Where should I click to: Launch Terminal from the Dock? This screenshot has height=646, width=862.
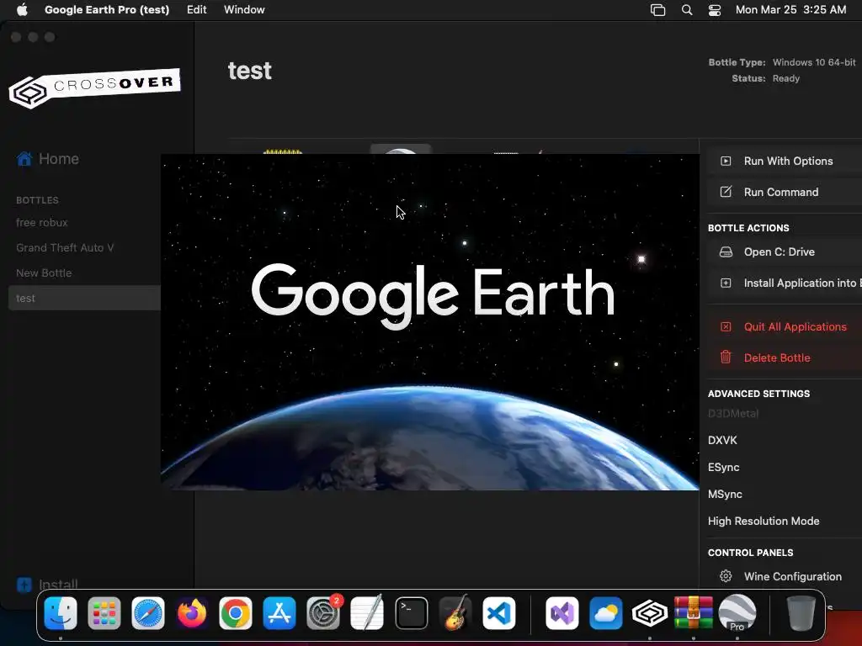point(411,613)
